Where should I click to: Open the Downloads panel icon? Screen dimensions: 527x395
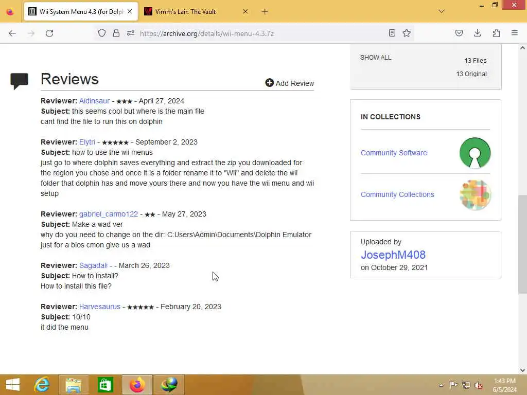(x=477, y=33)
